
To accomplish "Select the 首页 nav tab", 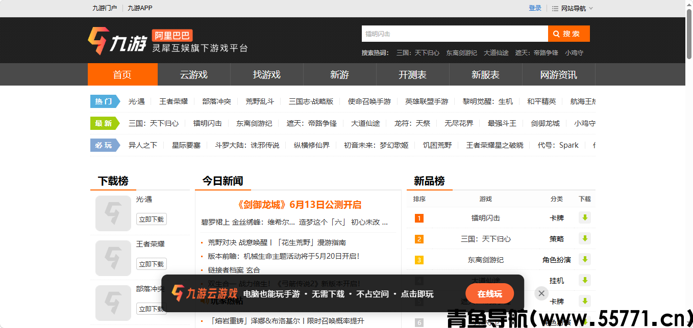I will pyautogui.click(x=122, y=74).
